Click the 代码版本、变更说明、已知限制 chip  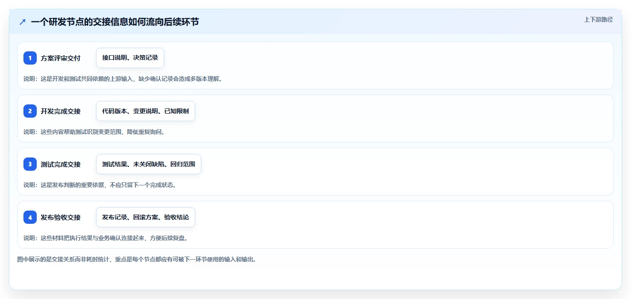tap(146, 111)
